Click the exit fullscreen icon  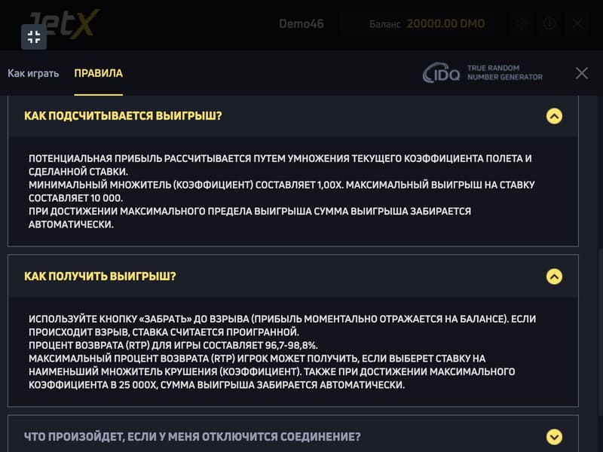[34, 37]
